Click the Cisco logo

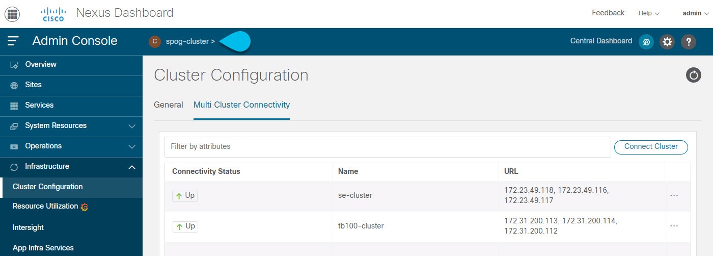53,14
